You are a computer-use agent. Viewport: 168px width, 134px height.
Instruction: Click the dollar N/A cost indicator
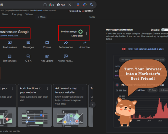[x=61, y=5]
